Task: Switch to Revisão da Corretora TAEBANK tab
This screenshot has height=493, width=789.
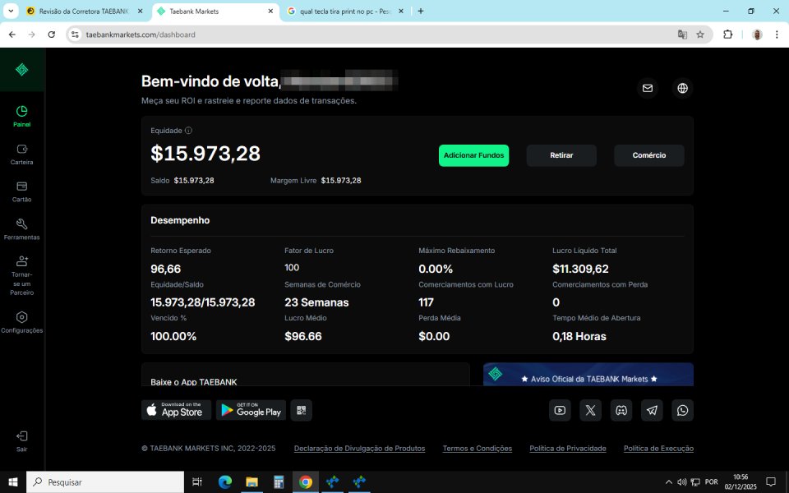Action: click(84, 11)
